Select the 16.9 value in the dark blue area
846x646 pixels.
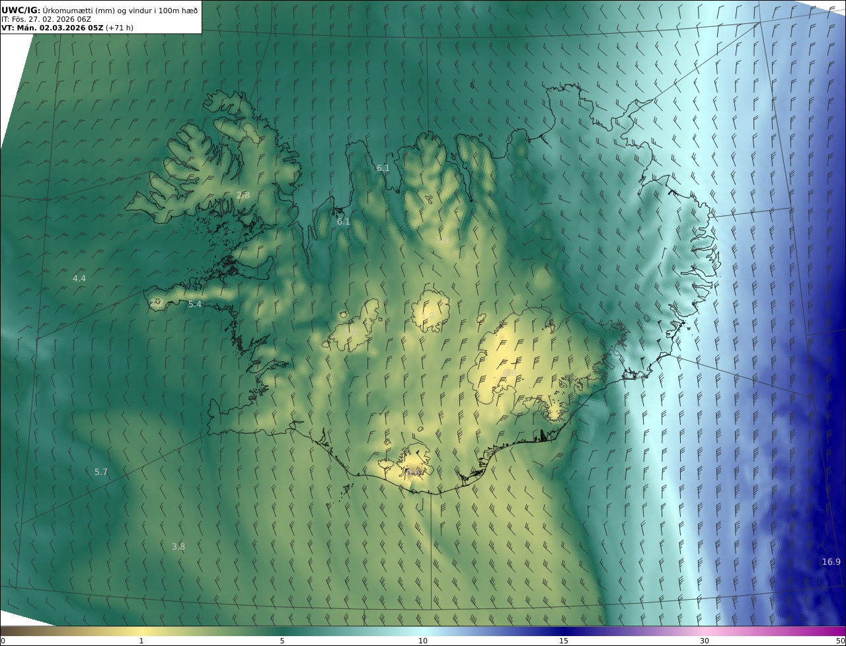(831, 562)
